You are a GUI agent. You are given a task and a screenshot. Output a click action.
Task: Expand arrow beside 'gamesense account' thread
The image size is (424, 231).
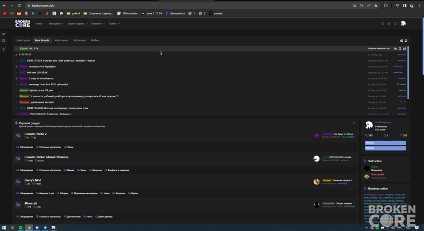pyautogui.click(x=16, y=103)
